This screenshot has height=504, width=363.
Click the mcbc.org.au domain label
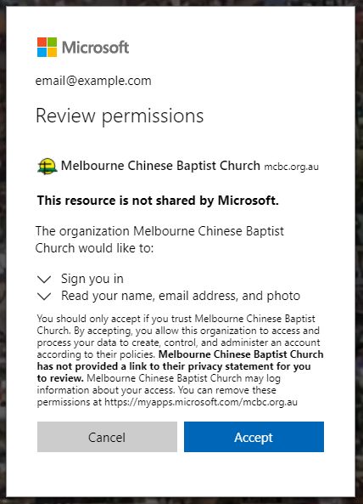point(291,167)
